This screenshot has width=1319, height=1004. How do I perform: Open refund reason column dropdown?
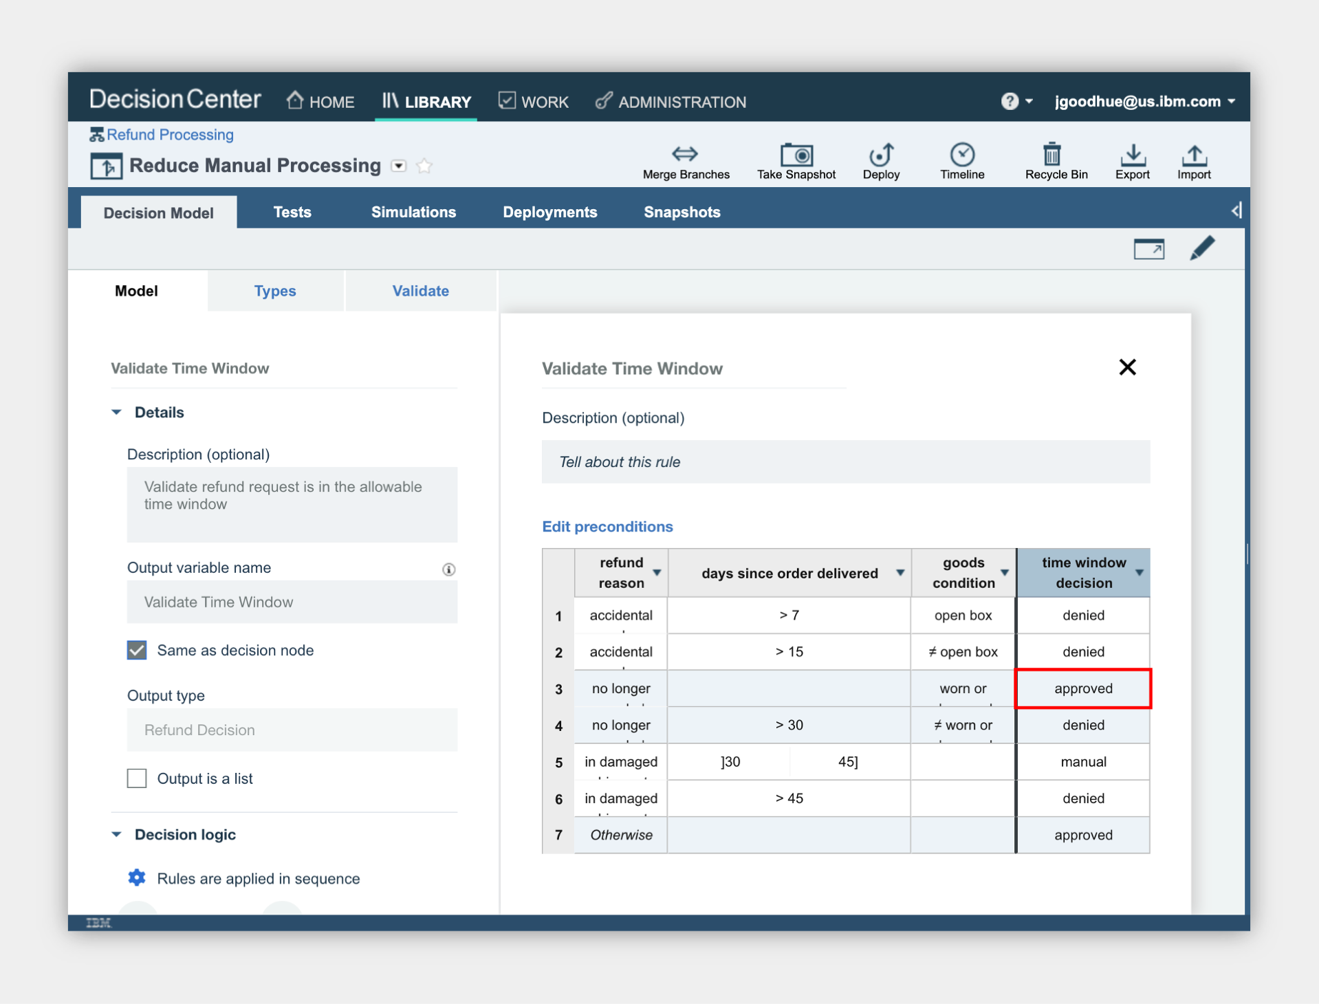(x=657, y=573)
